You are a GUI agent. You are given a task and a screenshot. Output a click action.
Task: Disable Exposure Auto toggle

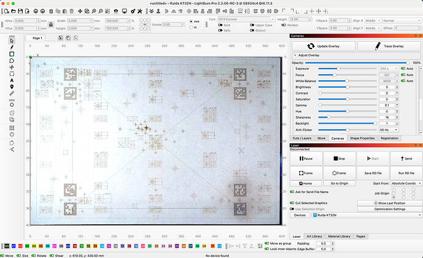(403, 69)
